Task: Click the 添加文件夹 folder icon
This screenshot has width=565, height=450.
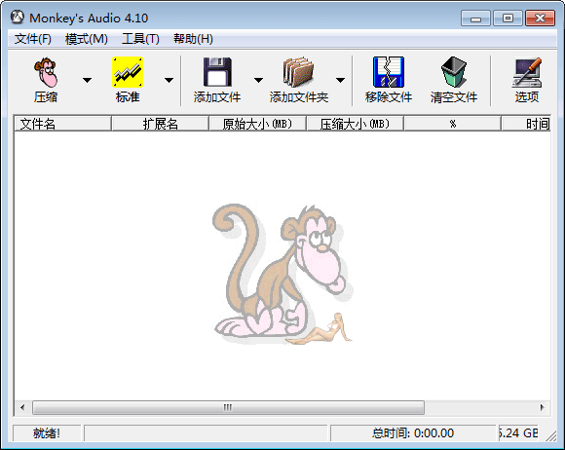Action: 299,72
